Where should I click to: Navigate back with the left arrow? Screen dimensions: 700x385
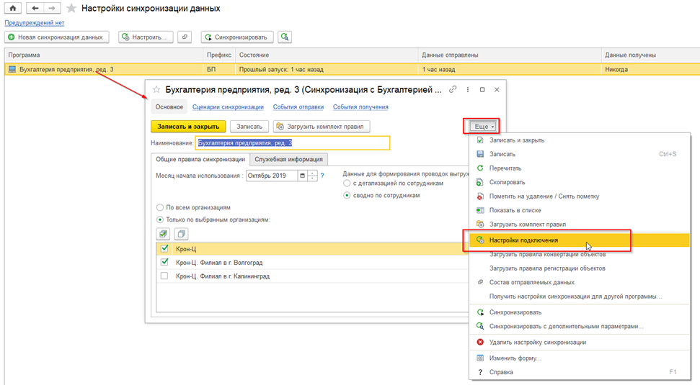35,8
